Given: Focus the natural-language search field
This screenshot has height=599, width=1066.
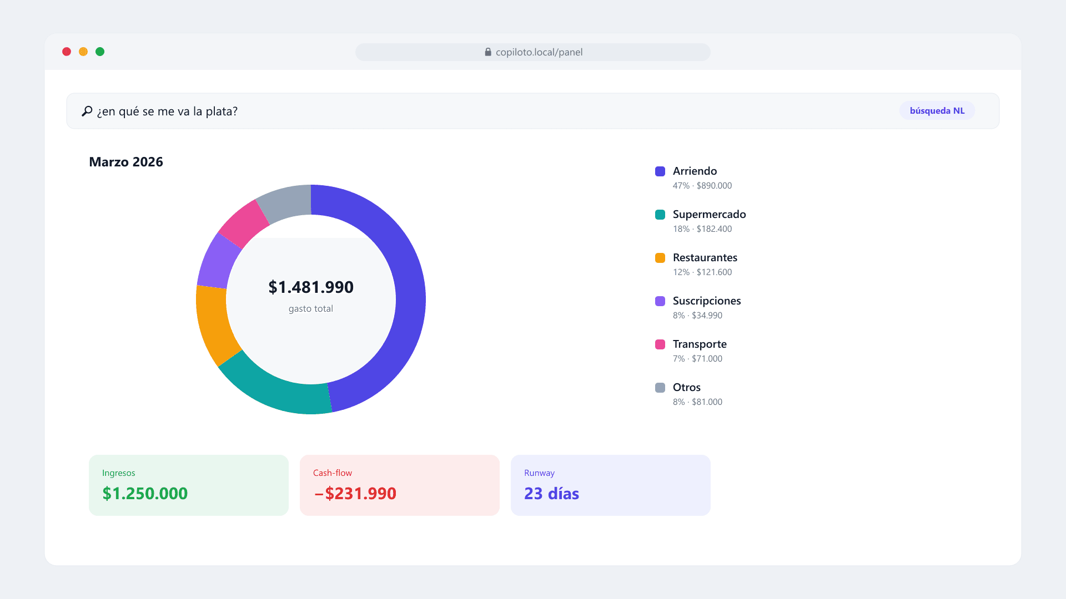Looking at the screenshot, I should [533, 111].
